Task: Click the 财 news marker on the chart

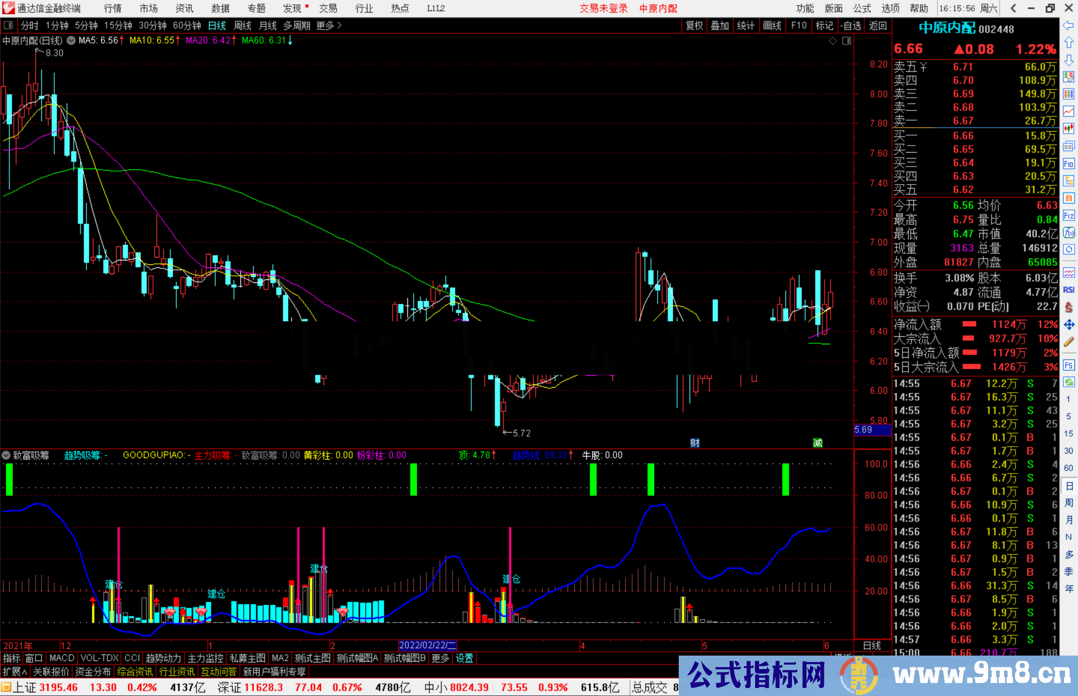Action: (x=694, y=443)
